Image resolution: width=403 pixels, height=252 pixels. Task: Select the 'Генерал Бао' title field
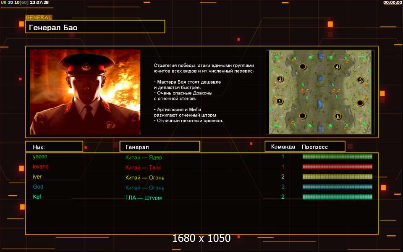[95, 27]
